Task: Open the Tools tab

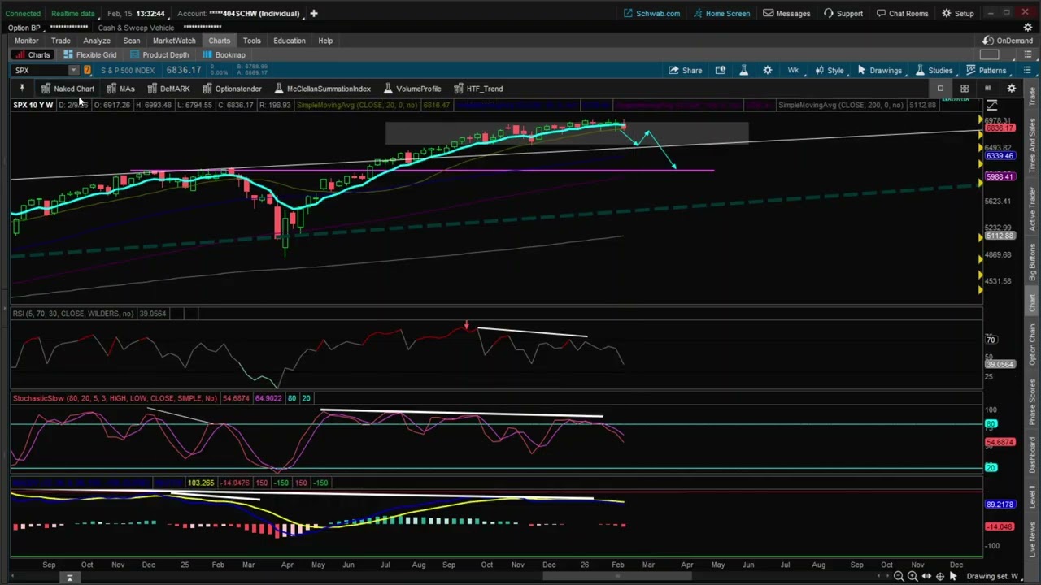Action: click(x=251, y=41)
